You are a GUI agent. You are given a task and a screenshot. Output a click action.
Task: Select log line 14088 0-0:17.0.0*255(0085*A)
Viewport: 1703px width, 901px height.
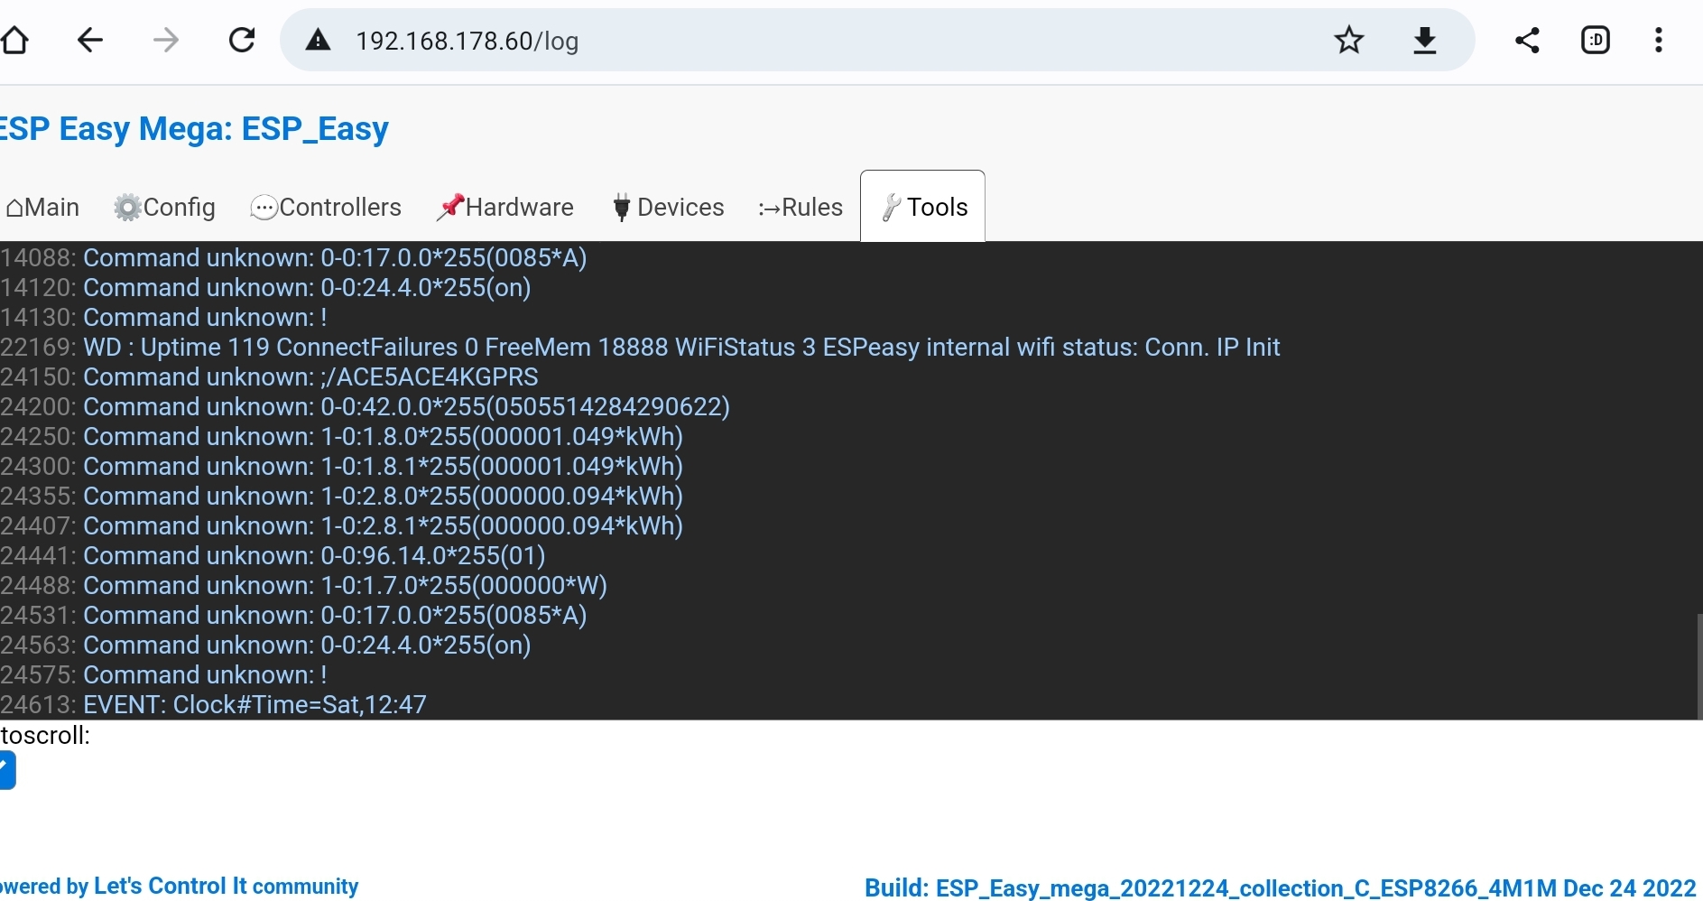(293, 258)
